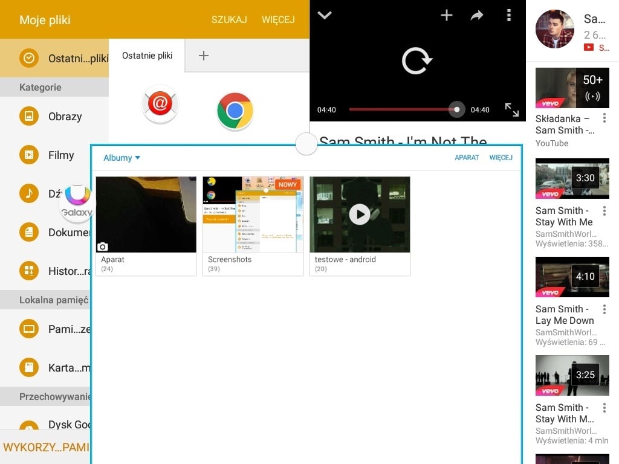
Task: Play the Składanka Sam Smith 50+ mix thumbnail
Action: coord(572,88)
